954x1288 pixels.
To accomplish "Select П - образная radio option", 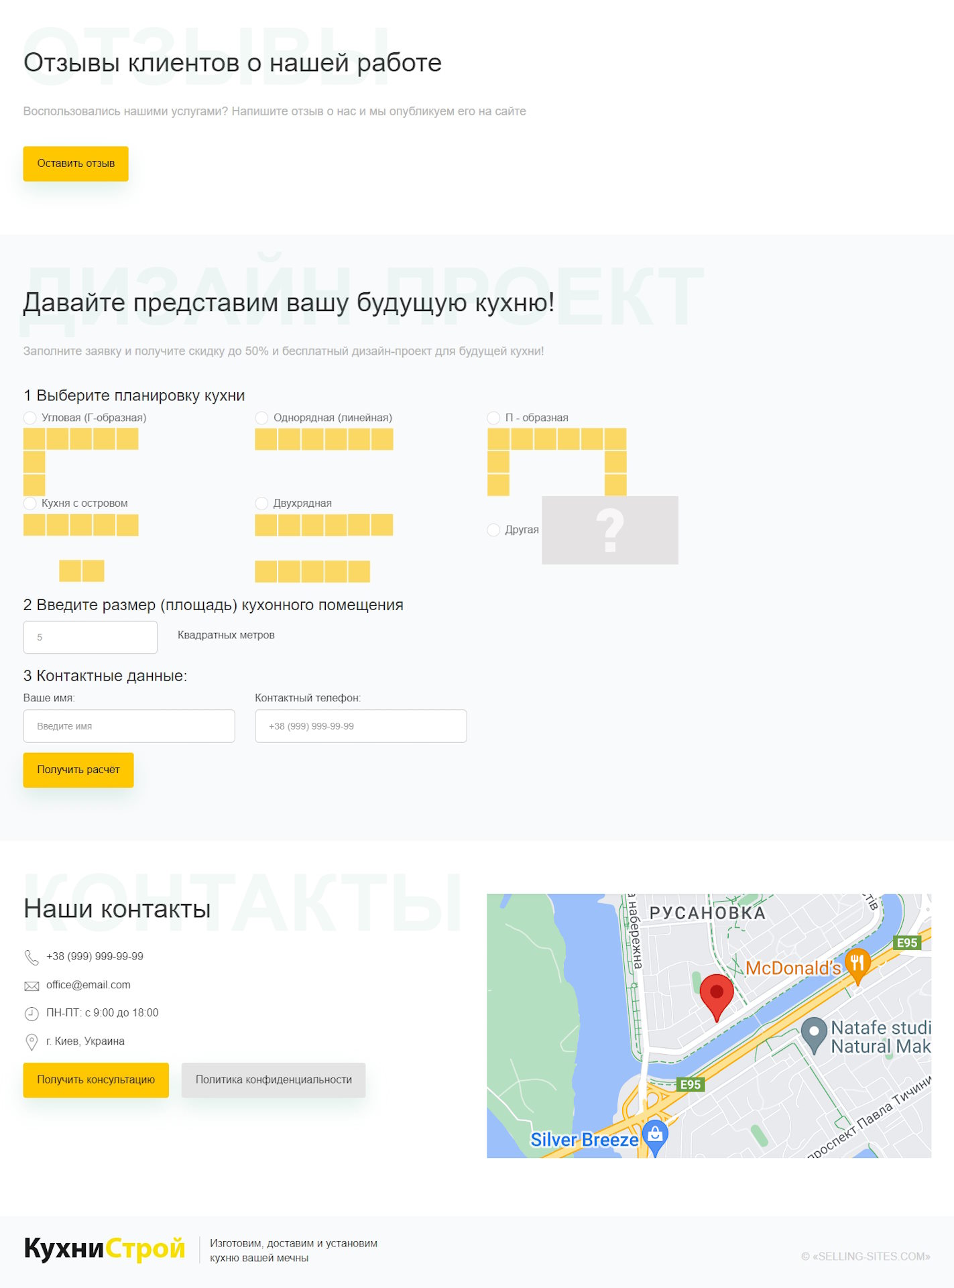I will tap(493, 418).
